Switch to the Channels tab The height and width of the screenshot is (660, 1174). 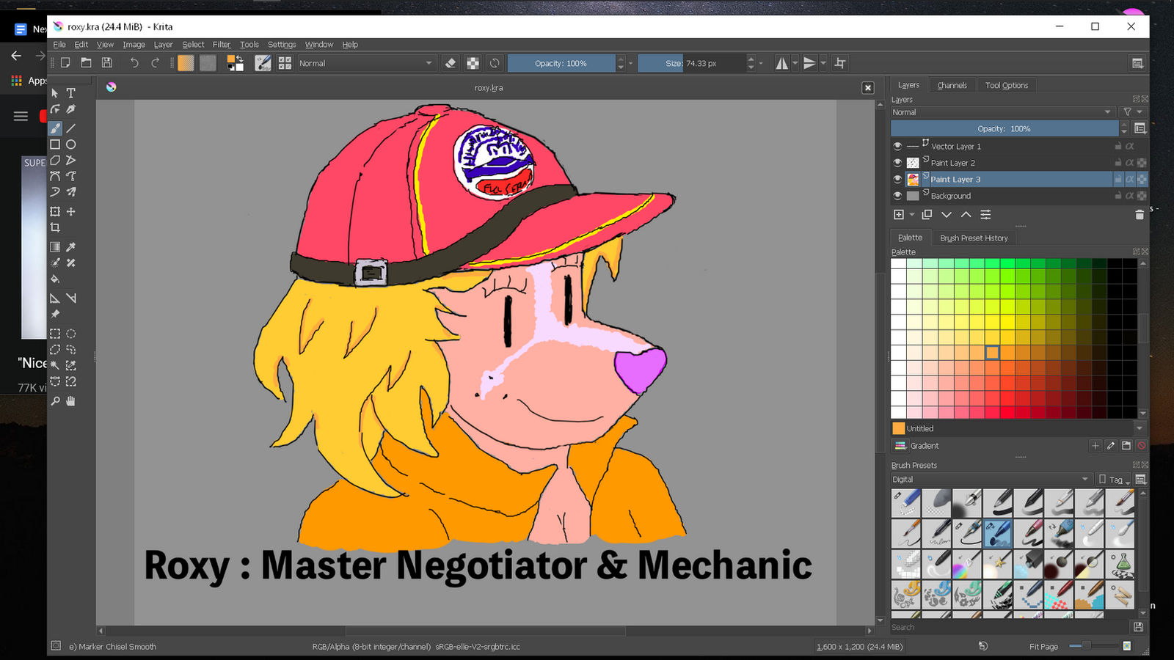pyautogui.click(x=952, y=85)
